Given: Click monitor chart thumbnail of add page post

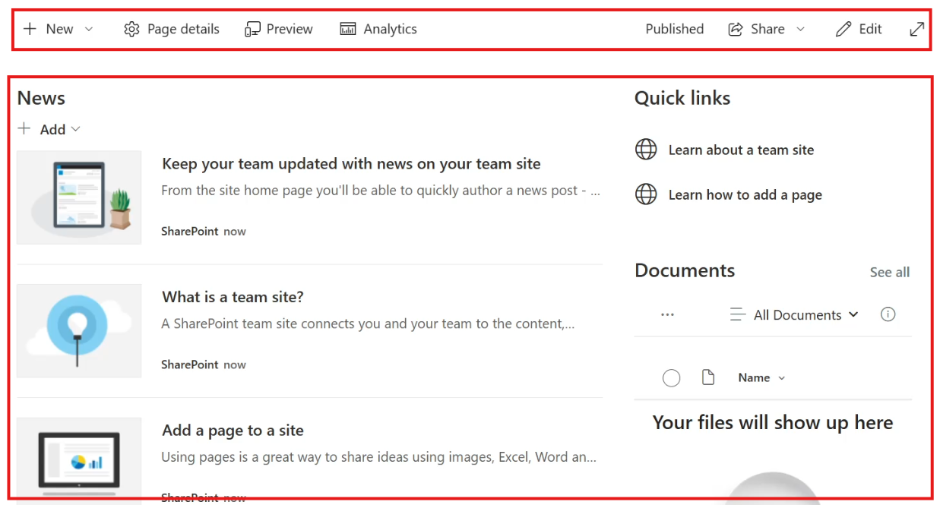Looking at the screenshot, I should [79, 458].
